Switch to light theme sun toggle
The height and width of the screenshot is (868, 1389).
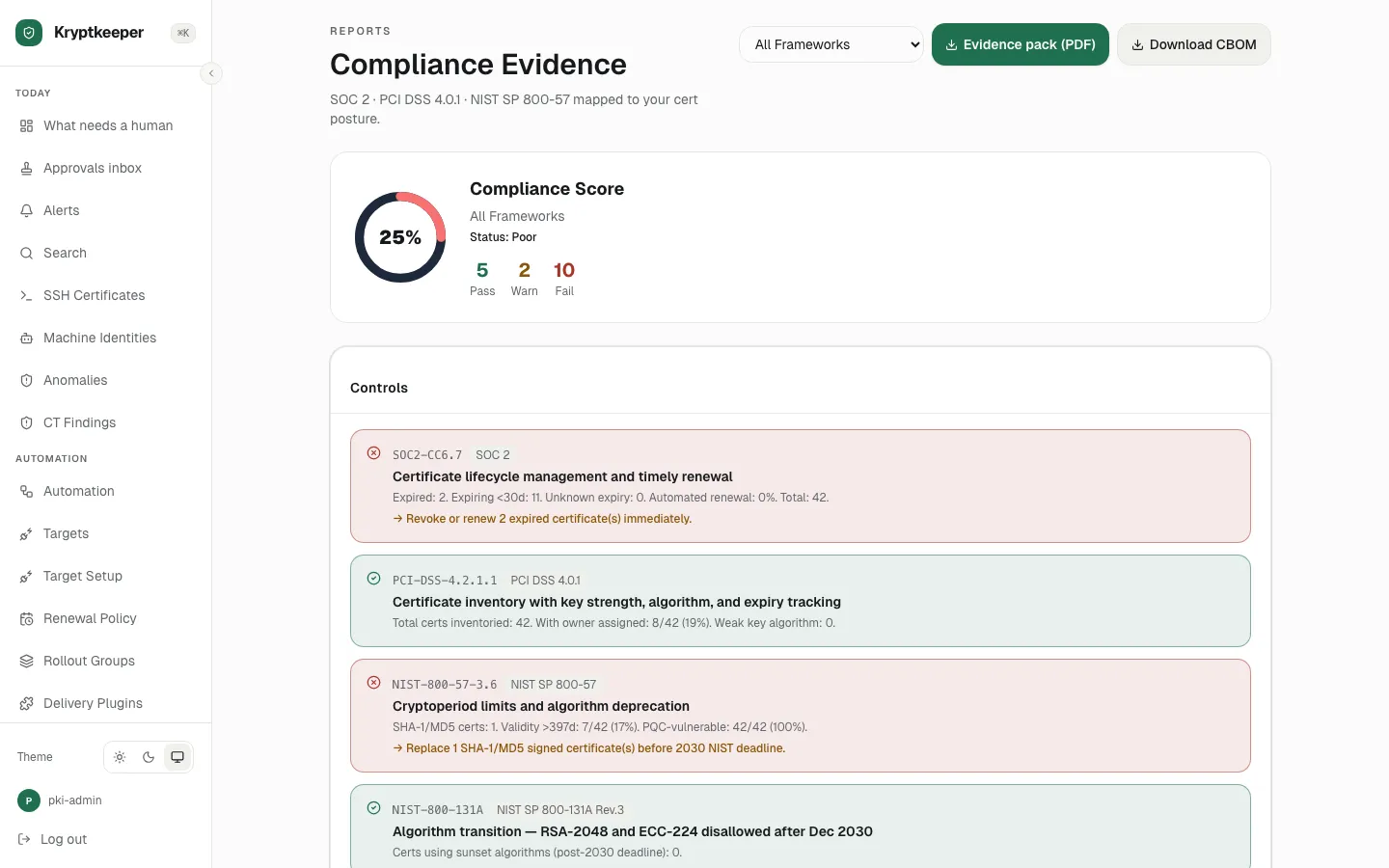pos(120,757)
